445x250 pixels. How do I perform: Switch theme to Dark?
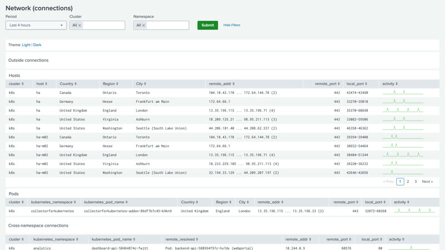coord(37,45)
